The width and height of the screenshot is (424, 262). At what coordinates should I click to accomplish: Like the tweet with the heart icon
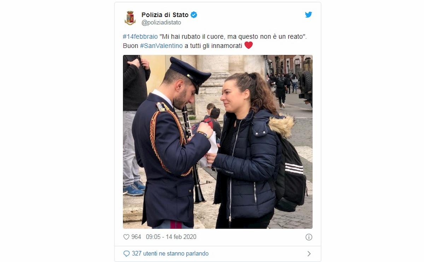126,237
